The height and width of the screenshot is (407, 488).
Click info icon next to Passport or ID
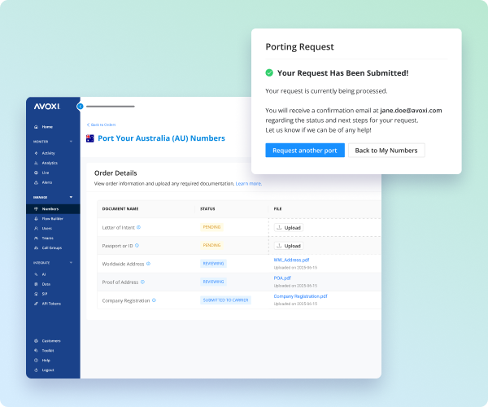coord(137,245)
